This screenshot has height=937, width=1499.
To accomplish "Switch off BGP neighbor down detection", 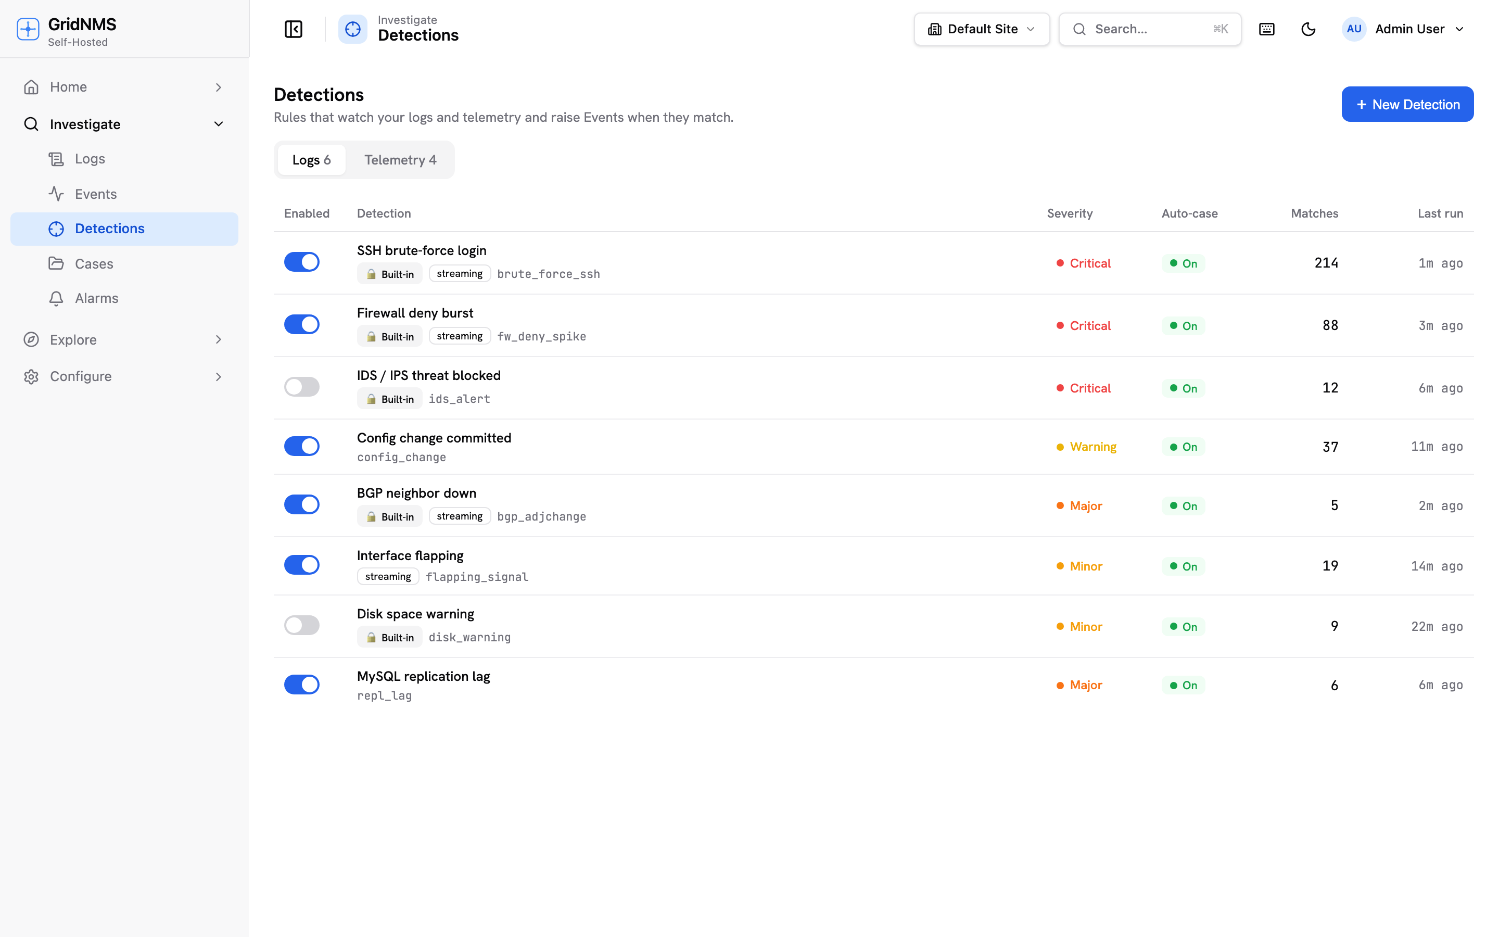I will (302, 505).
